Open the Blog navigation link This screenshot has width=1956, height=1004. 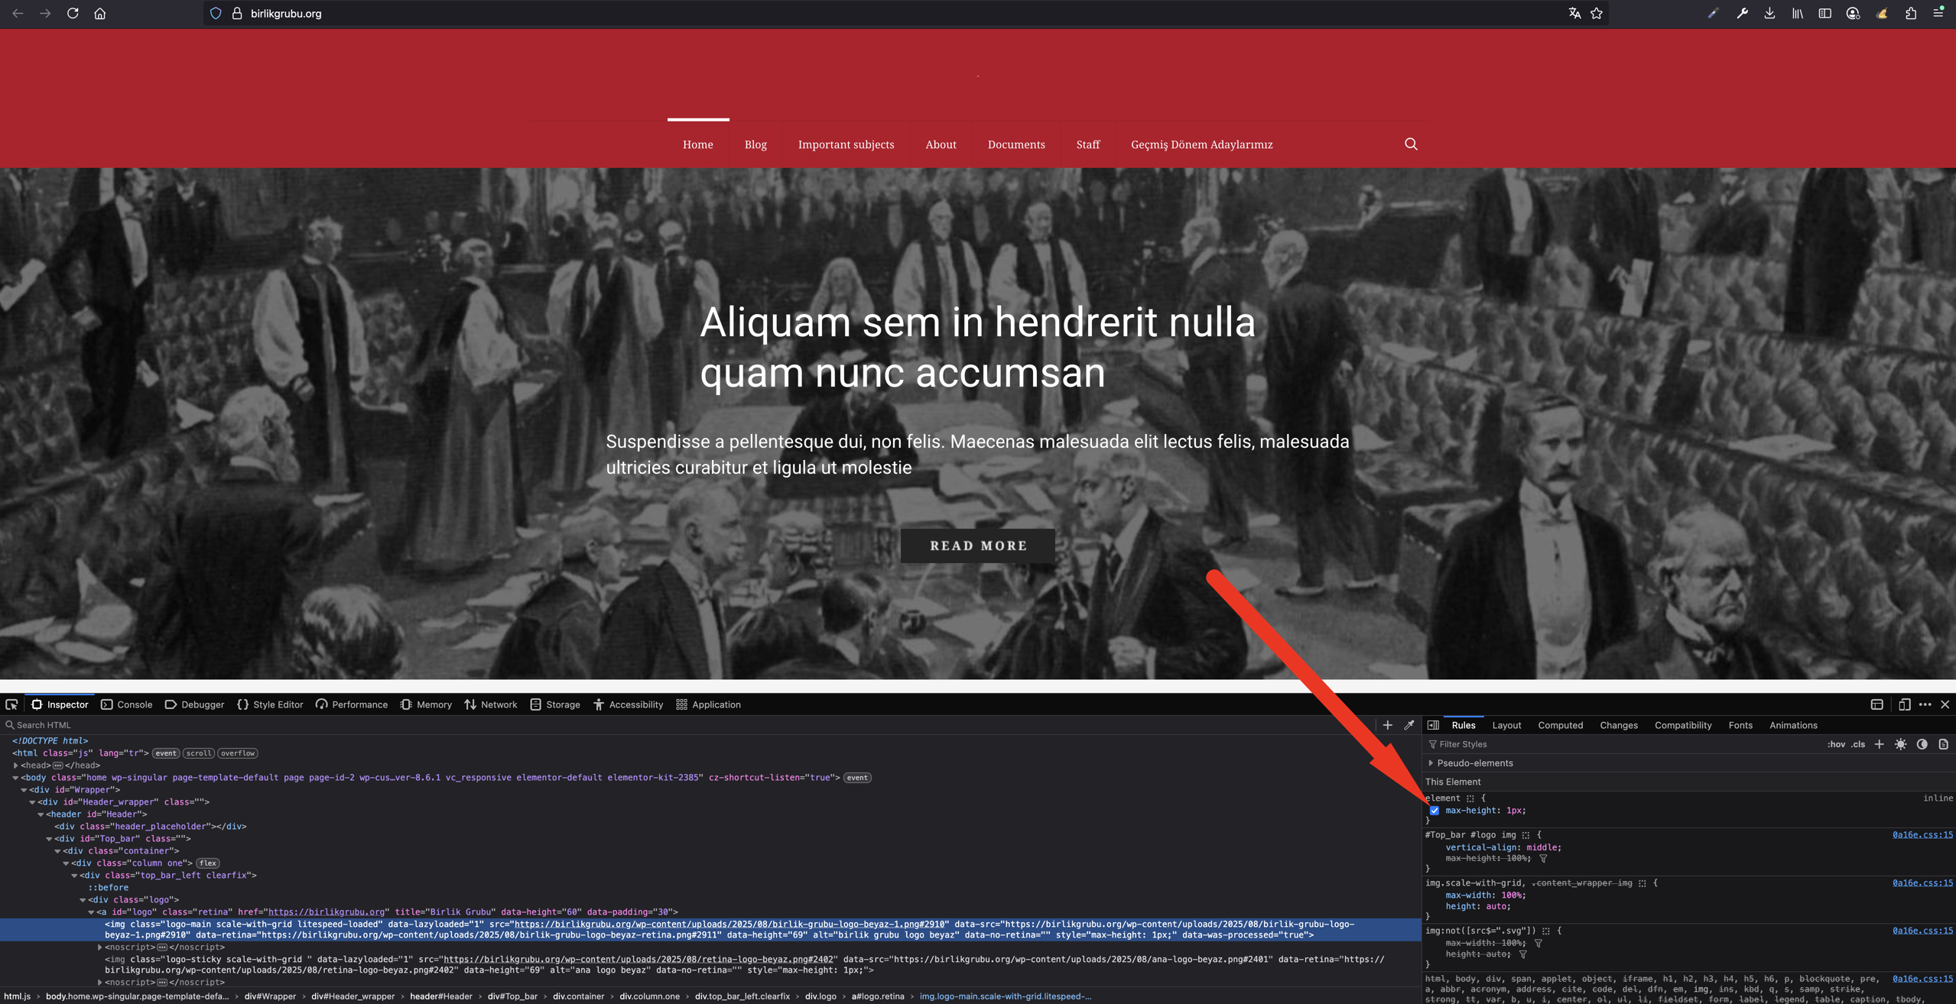(x=755, y=144)
